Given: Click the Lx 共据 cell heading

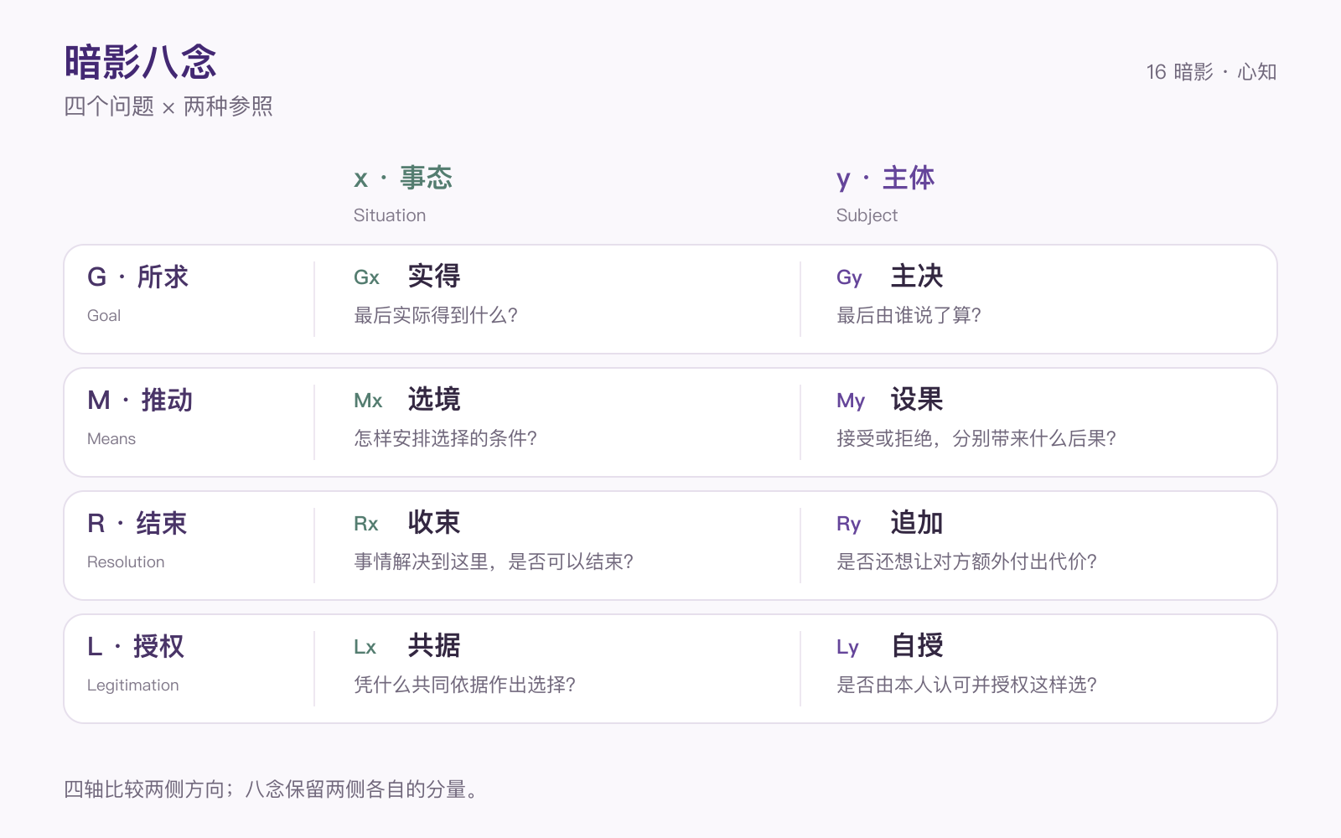Looking at the screenshot, I should [407, 646].
